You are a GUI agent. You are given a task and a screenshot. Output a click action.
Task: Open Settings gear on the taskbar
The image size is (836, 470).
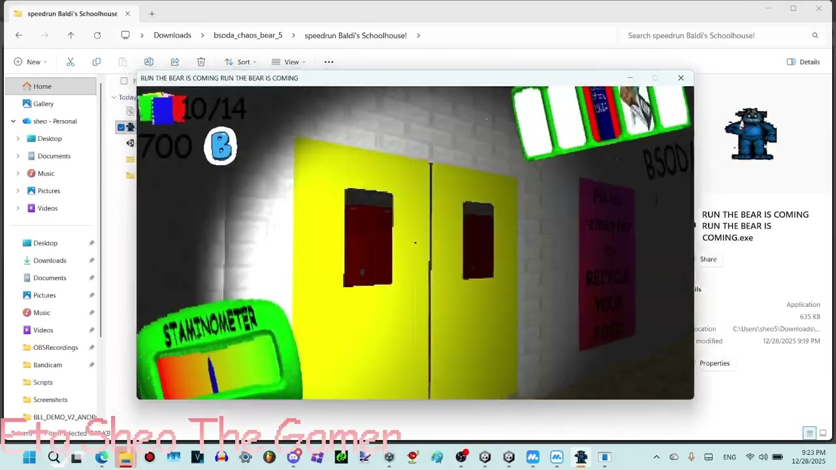tap(245, 458)
